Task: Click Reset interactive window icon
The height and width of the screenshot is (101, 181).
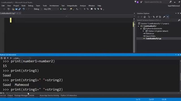Action: tap(1, 58)
